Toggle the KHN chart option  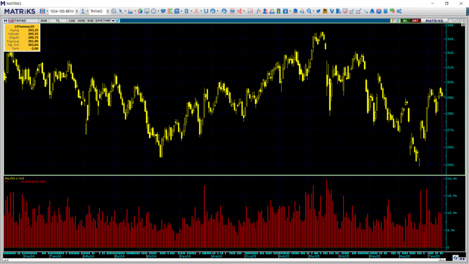(x=81, y=21)
